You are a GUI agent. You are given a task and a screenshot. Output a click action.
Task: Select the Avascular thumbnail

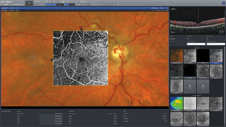[x=190, y=71]
